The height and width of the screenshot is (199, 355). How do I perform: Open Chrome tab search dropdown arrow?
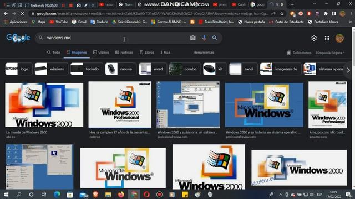315,4
